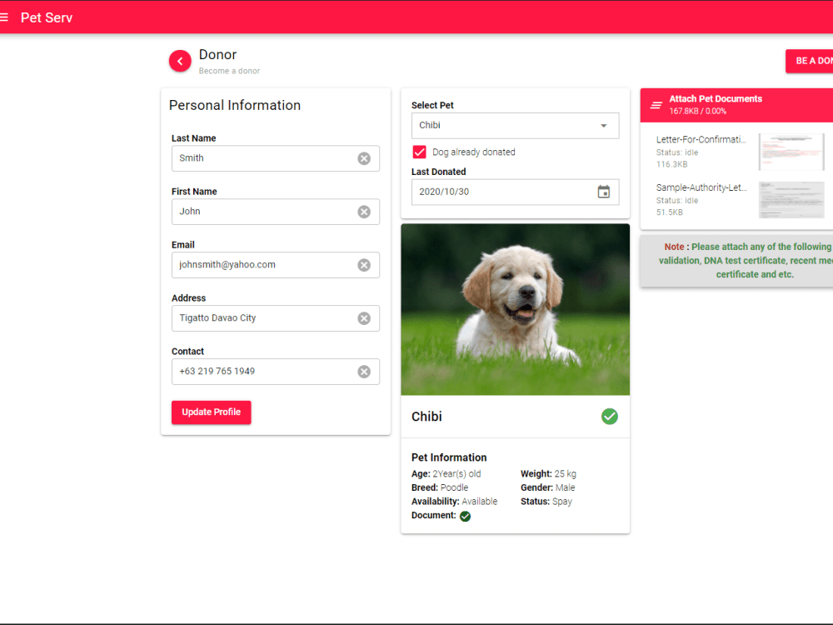Click inside the First Name input field
Viewport: 833px width, 625px height.
(267, 212)
